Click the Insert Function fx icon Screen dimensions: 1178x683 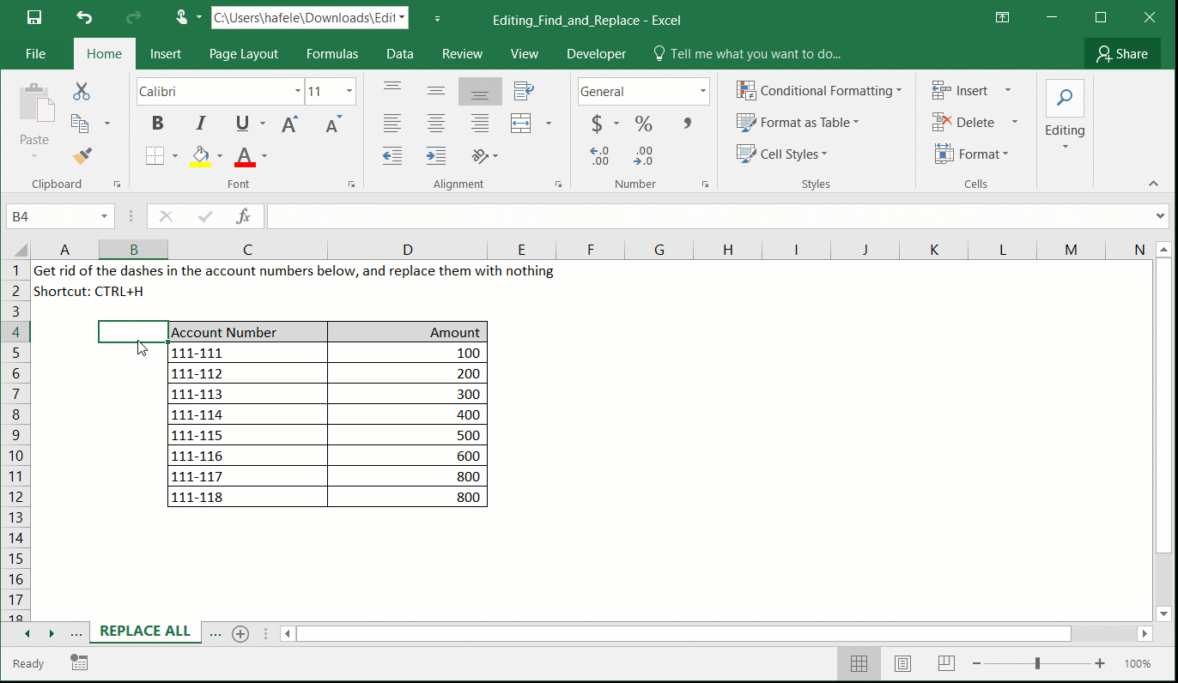tap(244, 217)
